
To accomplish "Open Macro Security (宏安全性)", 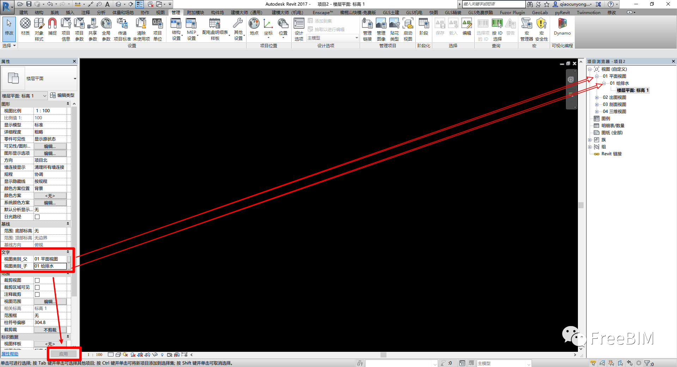I will (541, 29).
